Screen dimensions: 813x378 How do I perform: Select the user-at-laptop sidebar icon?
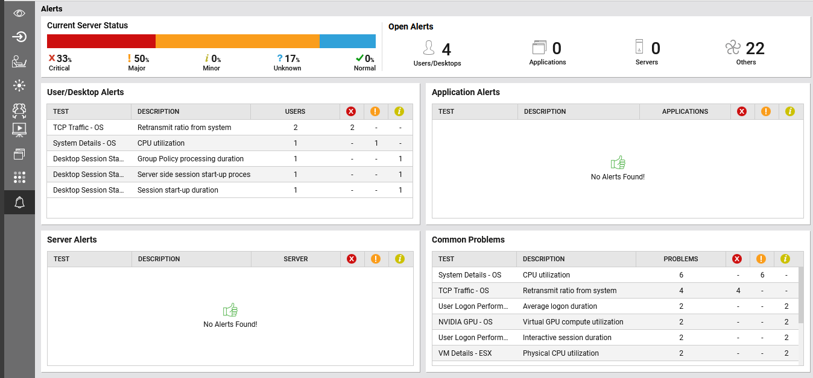click(19, 61)
